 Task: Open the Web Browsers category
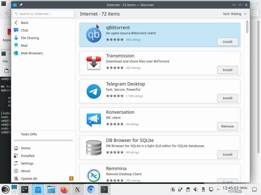tap(43, 53)
